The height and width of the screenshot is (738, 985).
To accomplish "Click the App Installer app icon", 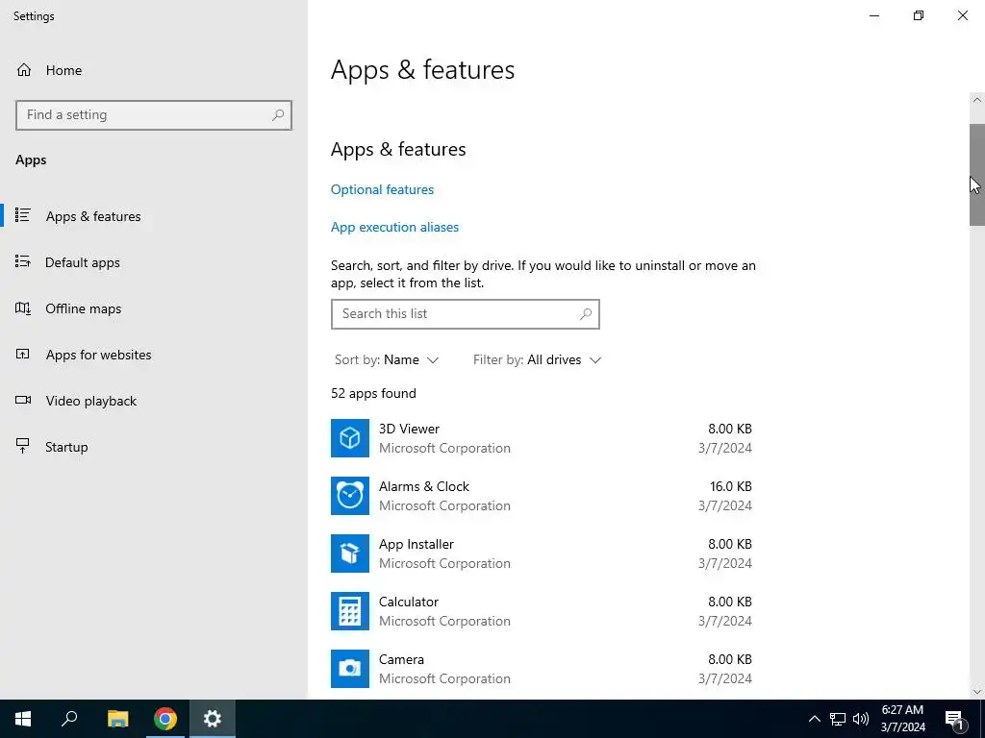I will (x=350, y=553).
